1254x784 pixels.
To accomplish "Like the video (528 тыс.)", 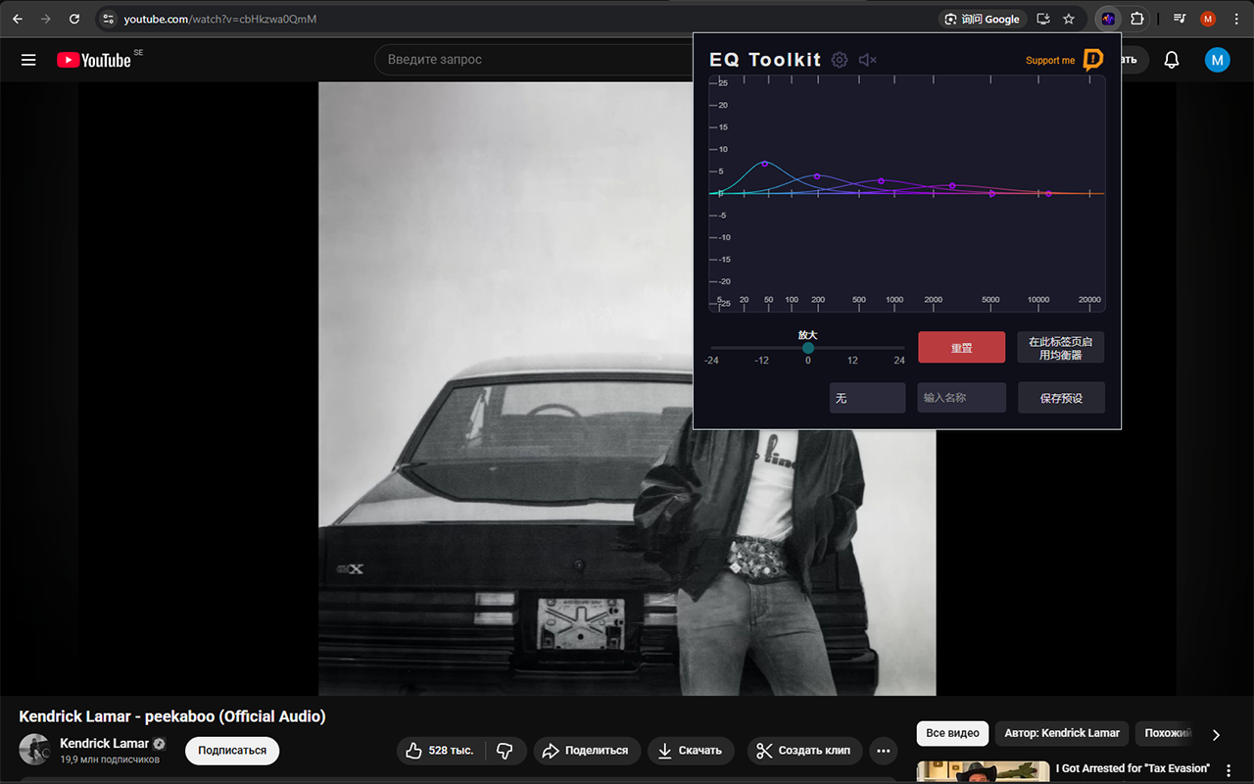I will click(x=441, y=751).
